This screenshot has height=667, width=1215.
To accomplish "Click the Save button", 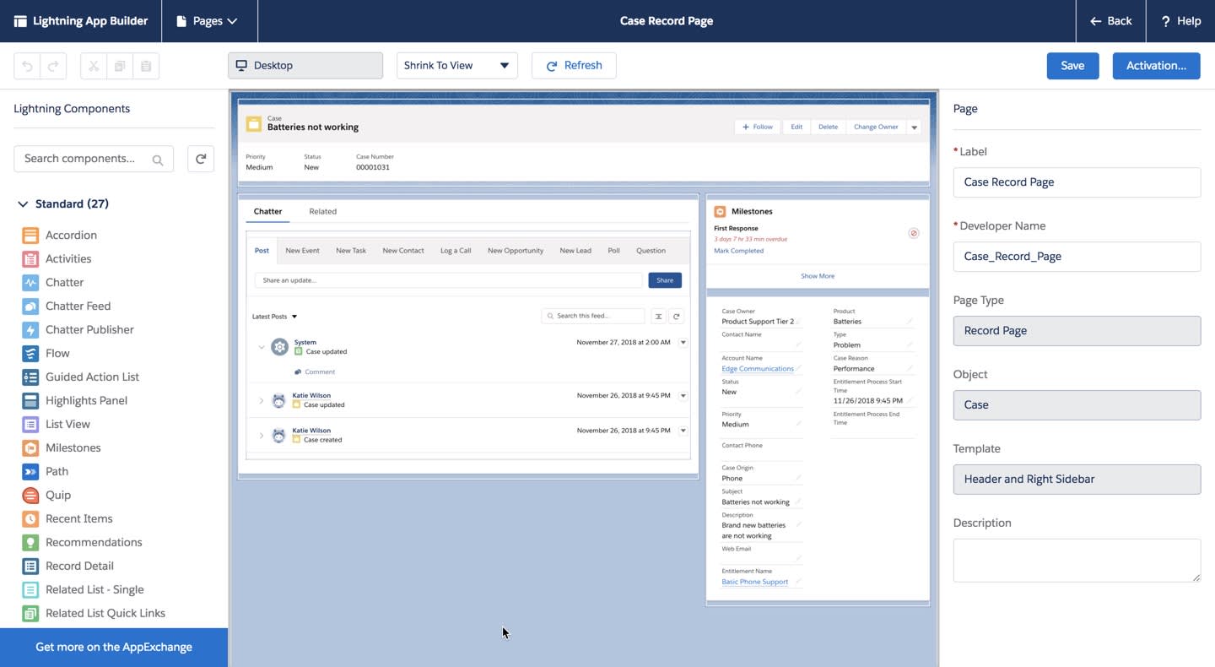I will click(1072, 66).
